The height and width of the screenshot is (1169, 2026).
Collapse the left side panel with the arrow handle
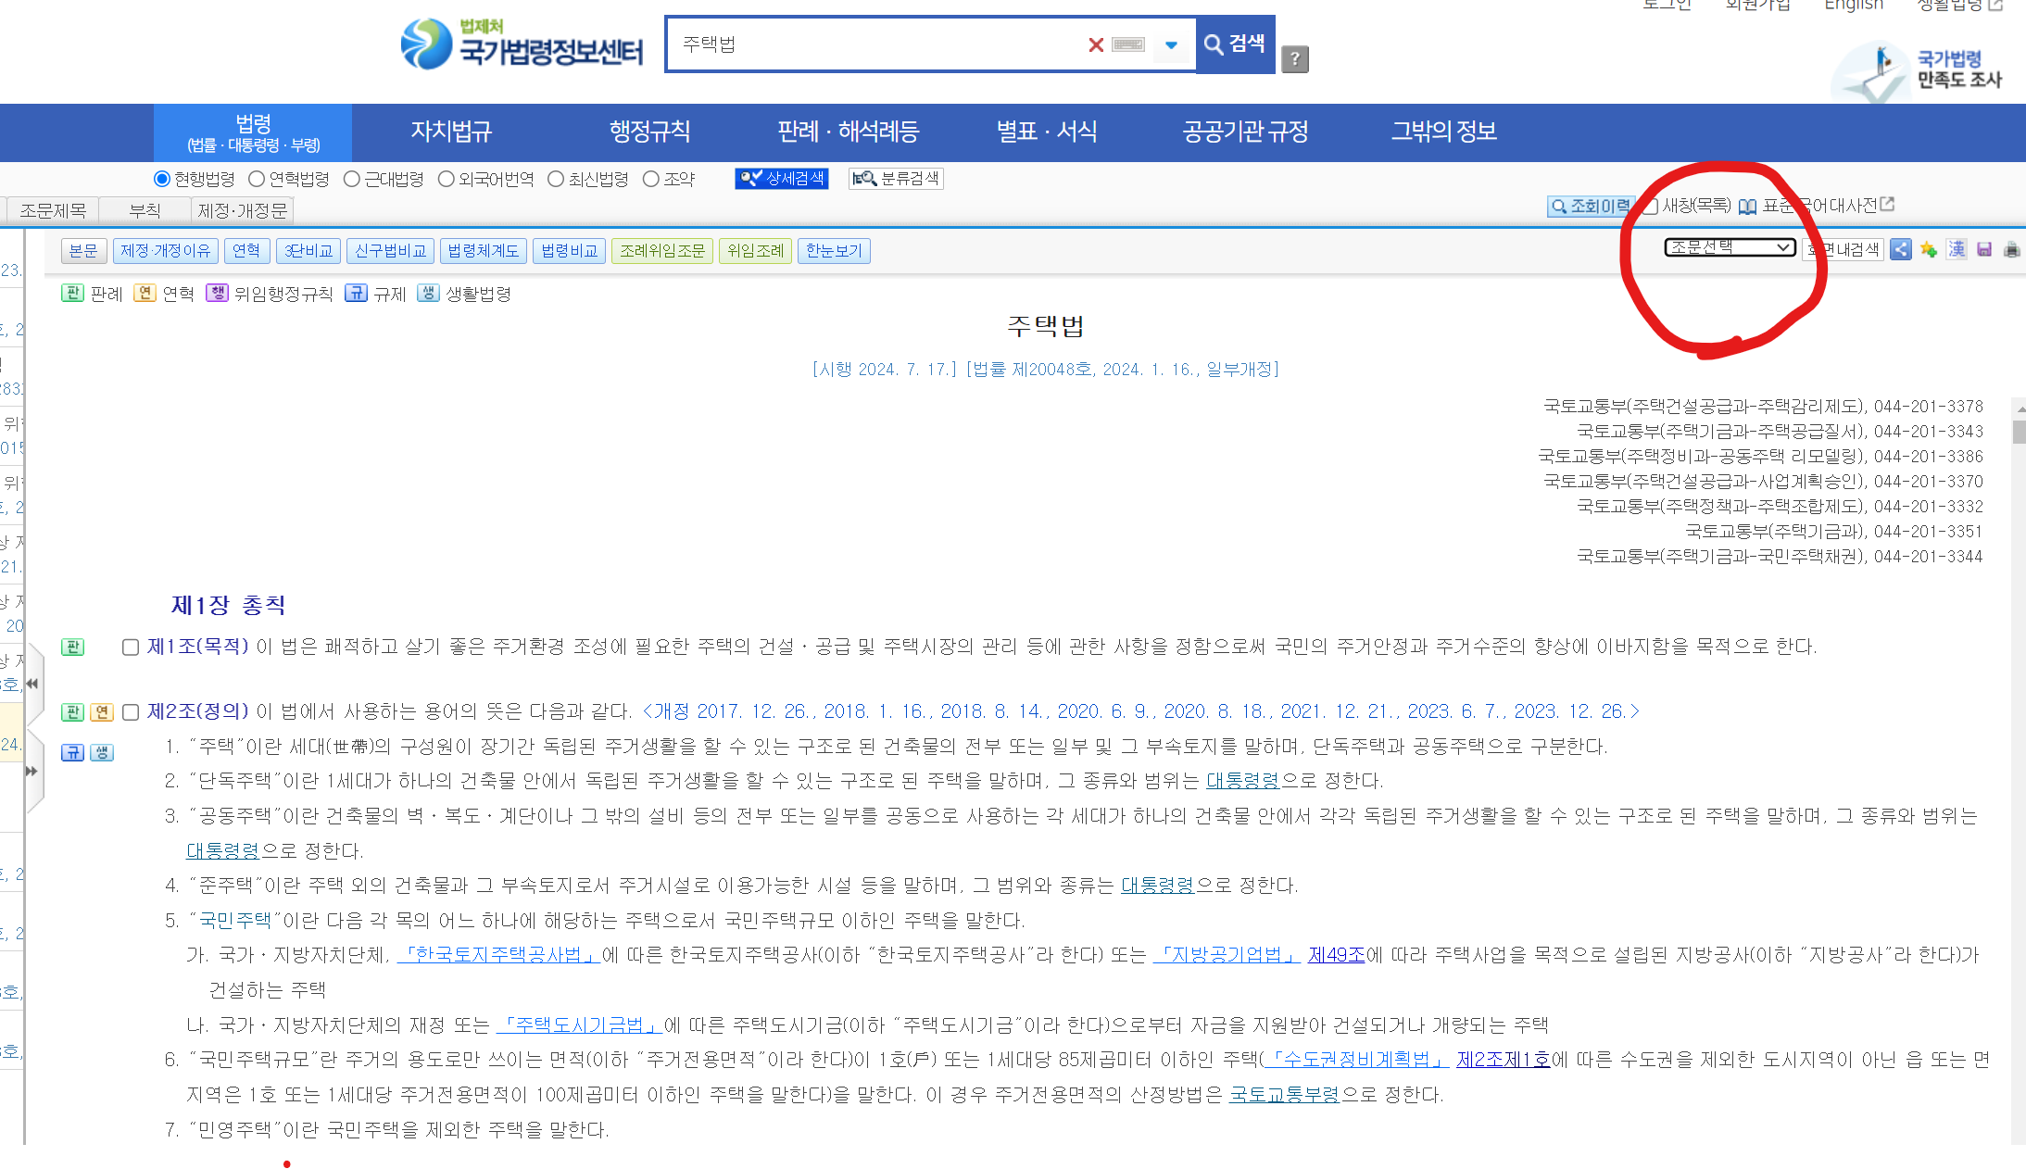point(32,684)
